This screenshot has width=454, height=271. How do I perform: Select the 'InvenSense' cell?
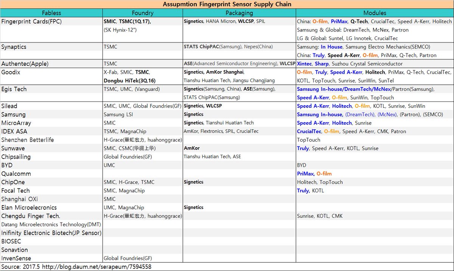pyautogui.click(x=16, y=258)
